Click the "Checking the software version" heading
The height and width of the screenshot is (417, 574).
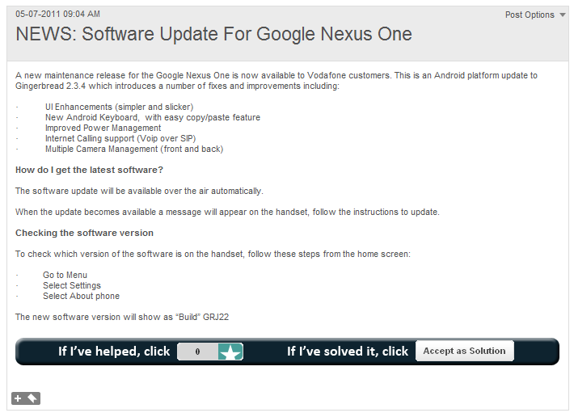(x=84, y=233)
